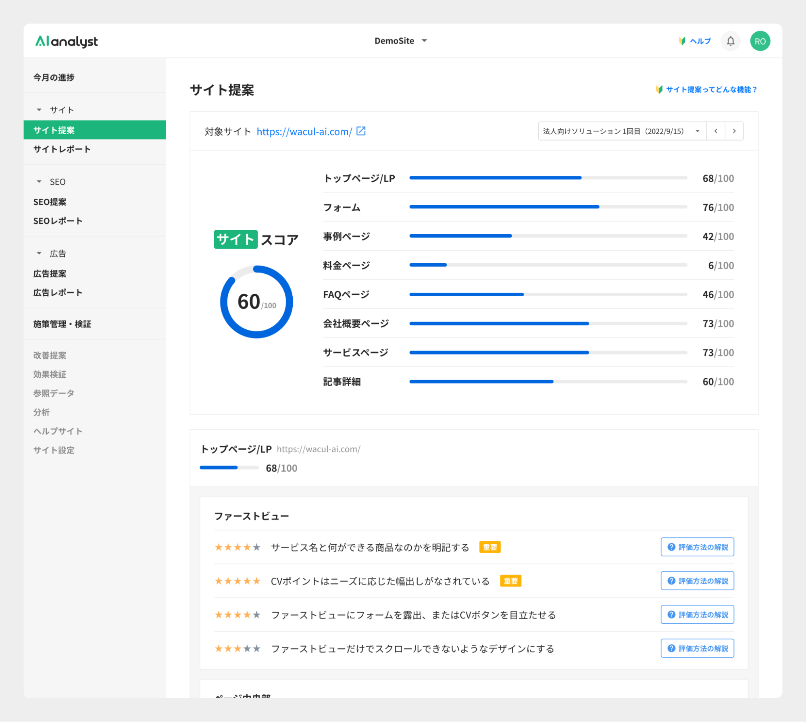Image resolution: width=806 pixels, height=722 pixels.
Task: Open the notification bell
Action: (730, 41)
